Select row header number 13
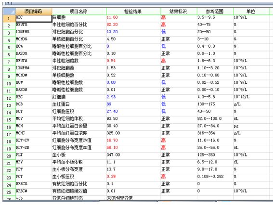 pyautogui.click(x=9, y=105)
